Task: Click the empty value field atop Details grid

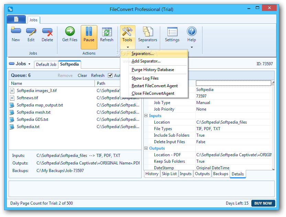Action: 233,83
